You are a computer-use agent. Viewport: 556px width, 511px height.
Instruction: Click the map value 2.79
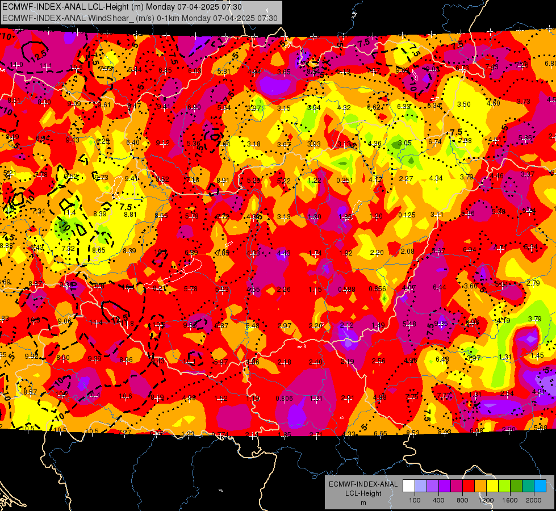pyautogui.click(x=533, y=283)
